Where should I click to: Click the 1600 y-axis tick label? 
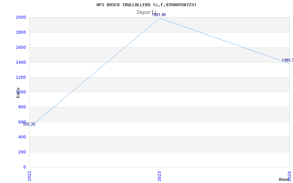21,48
